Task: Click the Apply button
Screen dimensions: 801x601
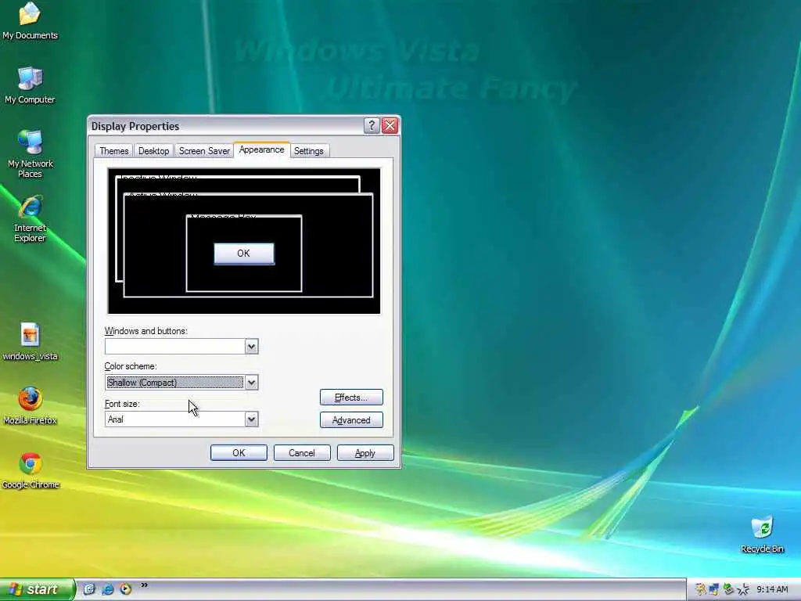Action: (x=365, y=453)
